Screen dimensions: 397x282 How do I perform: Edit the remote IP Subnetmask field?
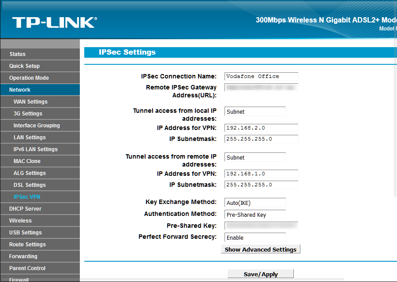coord(261,185)
